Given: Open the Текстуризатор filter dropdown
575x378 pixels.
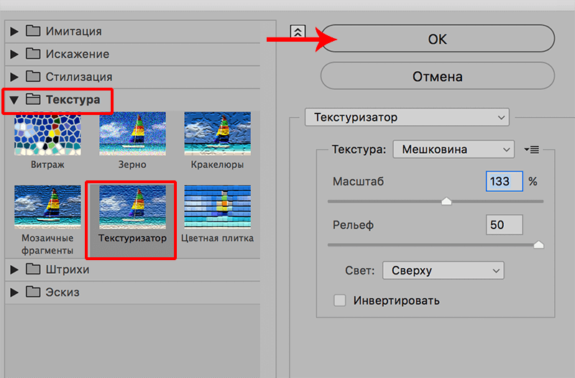Looking at the screenshot, I should pos(407,117).
